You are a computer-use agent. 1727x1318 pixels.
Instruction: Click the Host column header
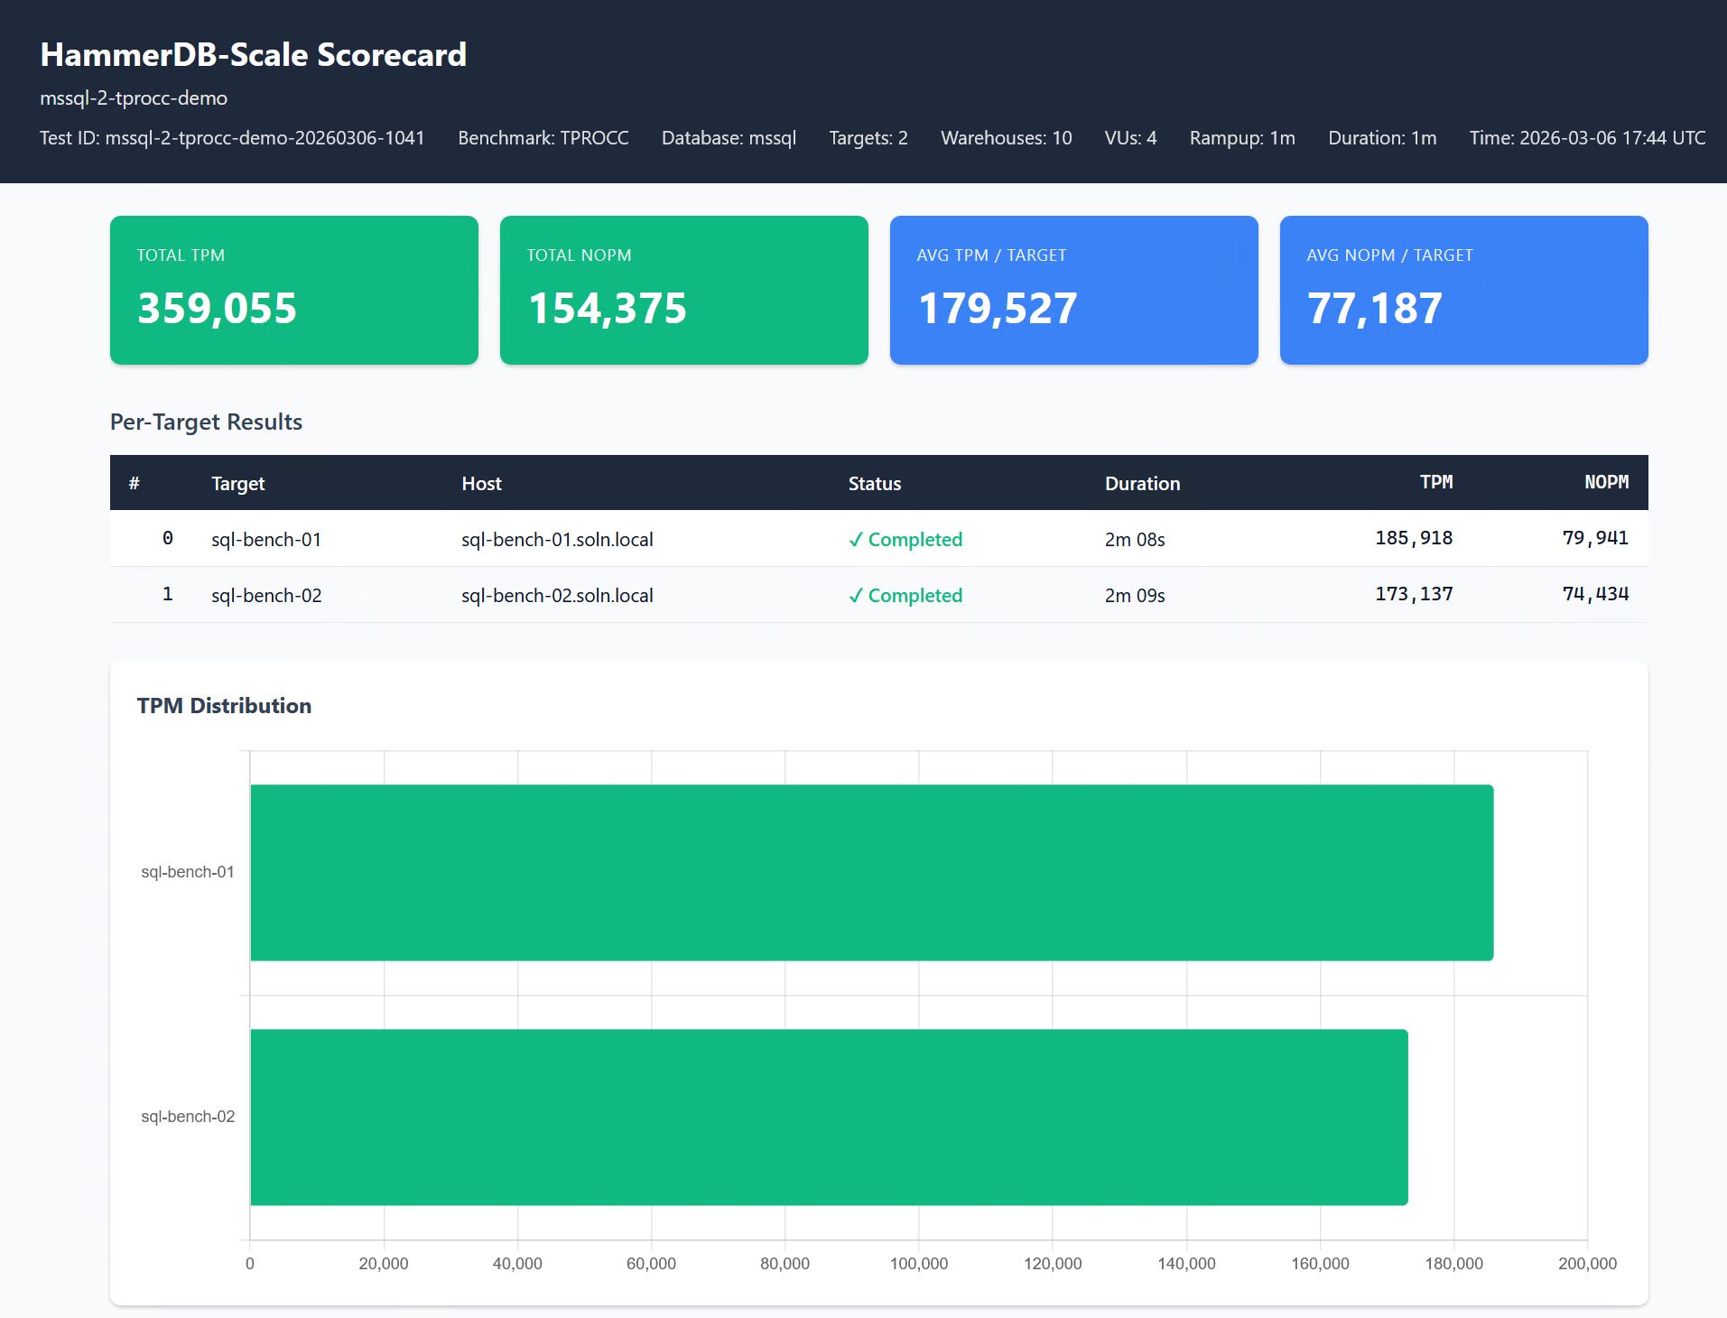[x=481, y=484]
